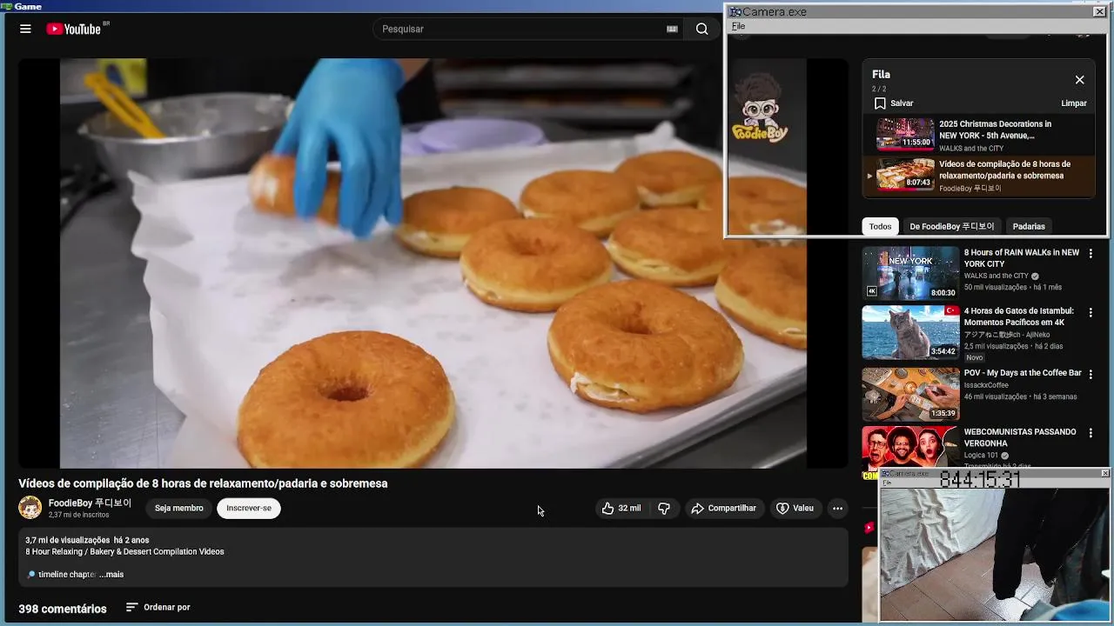
Task: Open File menu in small Camera.exe timer window
Action: pos(888,483)
